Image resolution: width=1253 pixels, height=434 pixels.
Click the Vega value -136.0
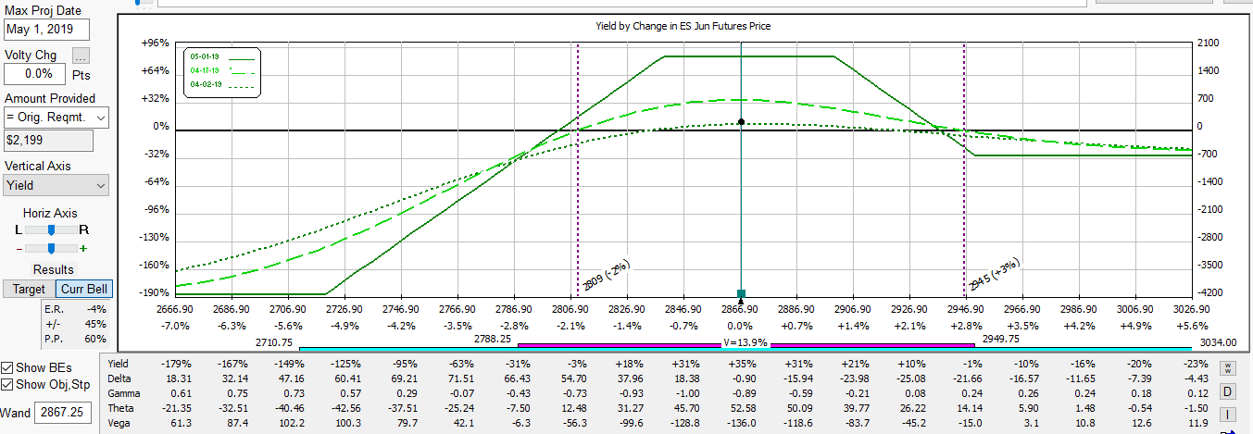(741, 423)
